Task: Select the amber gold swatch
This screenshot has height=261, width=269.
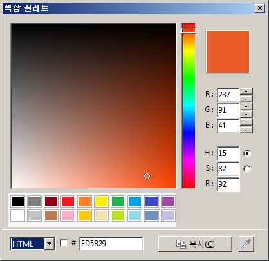Action: point(85,216)
